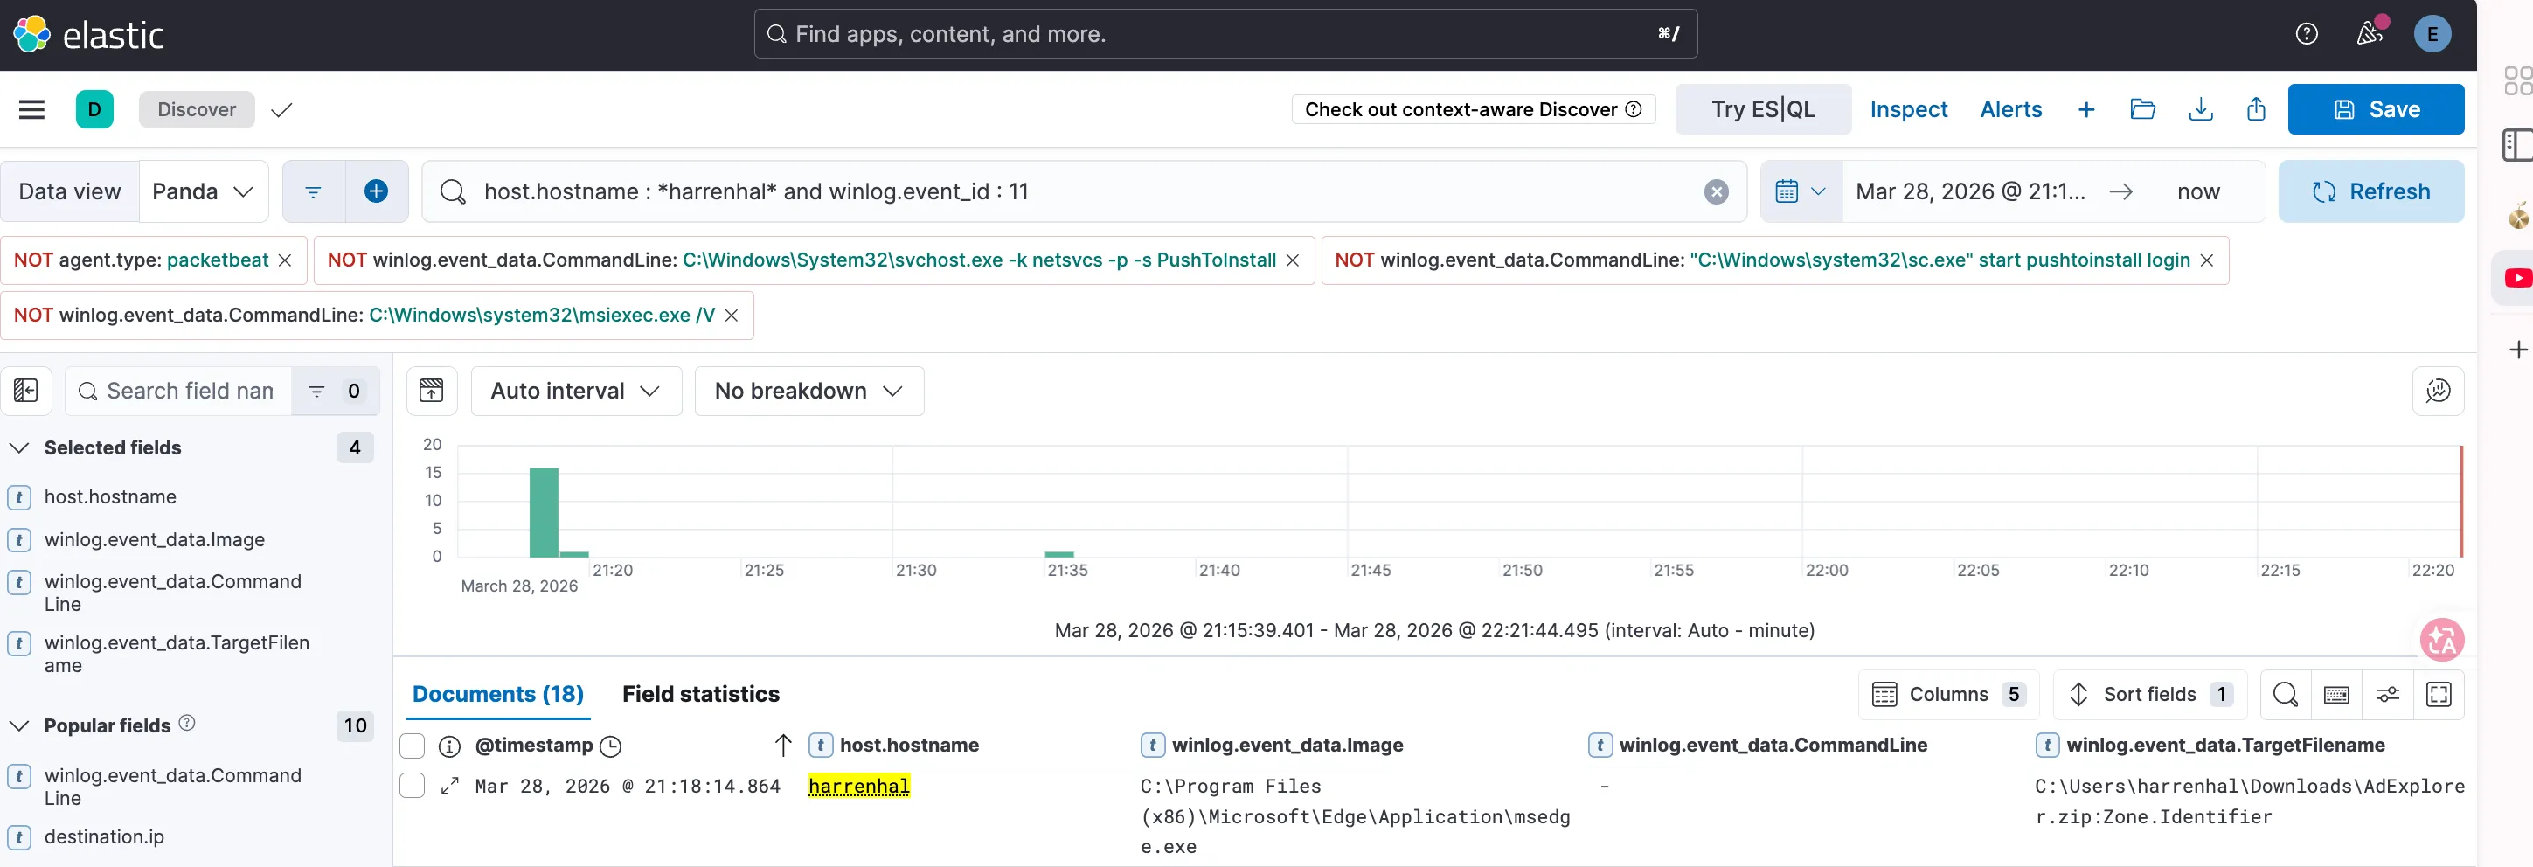Open the No breakdown dropdown
This screenshot has width=2533, height=867.
pyautogui.click(x=808, y=392)
